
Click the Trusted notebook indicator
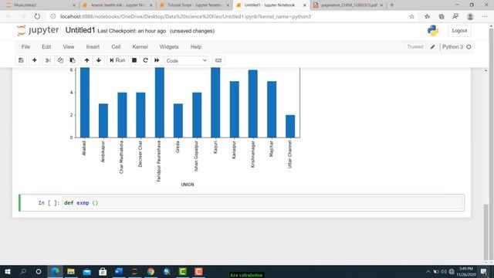pyautogui.click(x=415, y=46)
